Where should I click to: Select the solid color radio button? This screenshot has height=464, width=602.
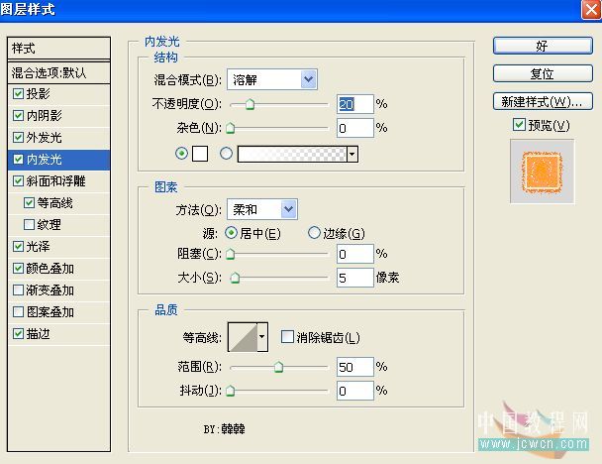pyautogui.click(x=181, y=154)
